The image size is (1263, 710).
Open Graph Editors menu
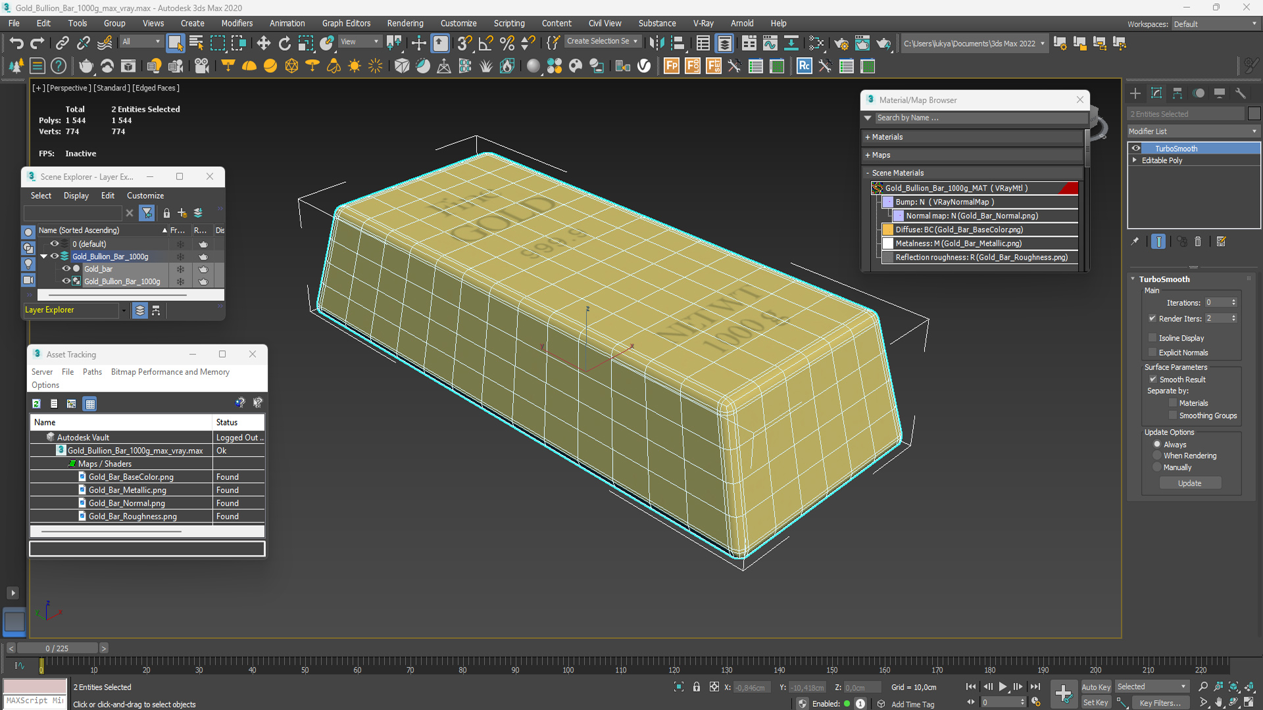tap(346, 23)
